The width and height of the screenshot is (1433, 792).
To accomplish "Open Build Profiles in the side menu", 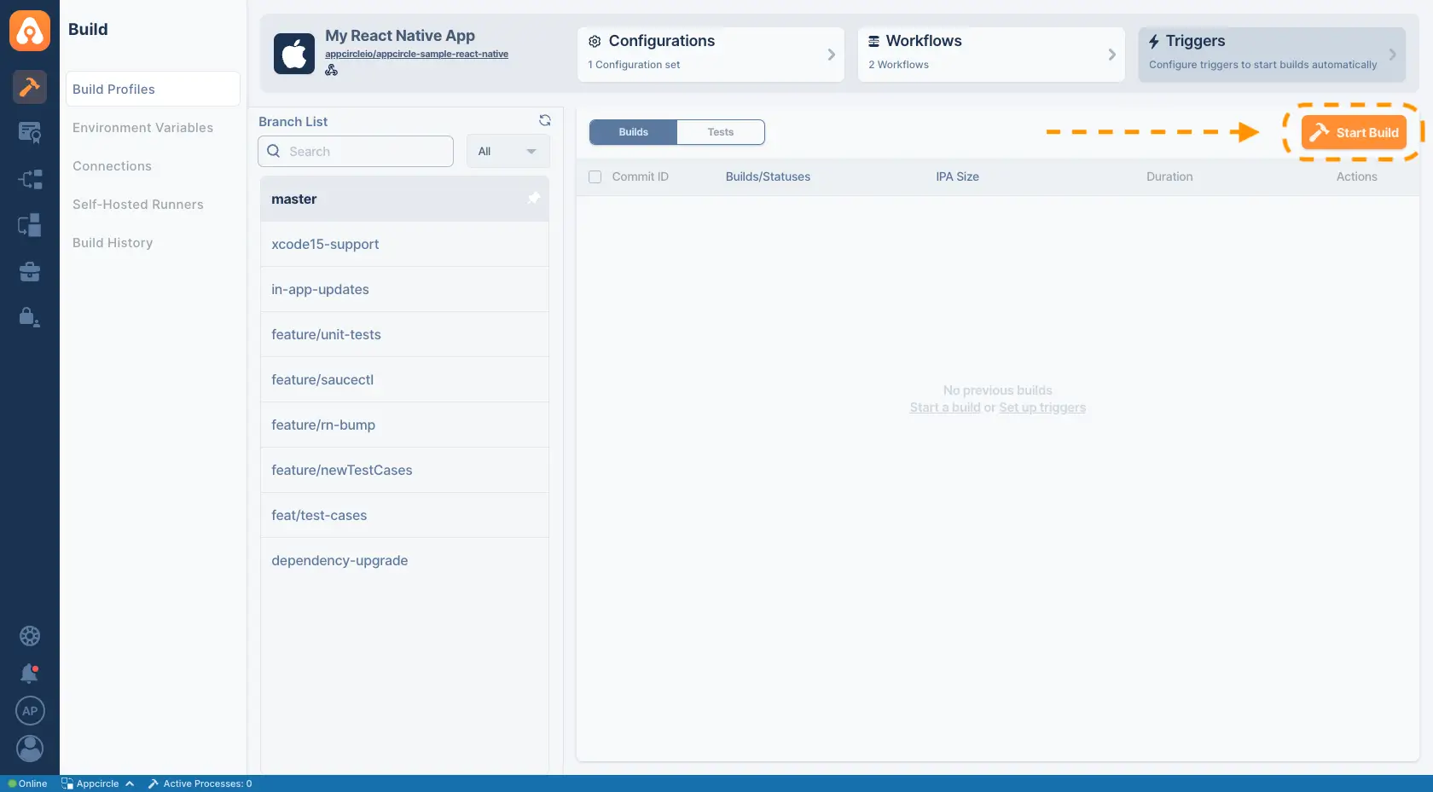I will (153, 89).
